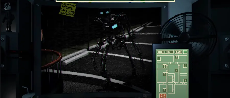Activate the red heater icon

click(x=163, y=96)
